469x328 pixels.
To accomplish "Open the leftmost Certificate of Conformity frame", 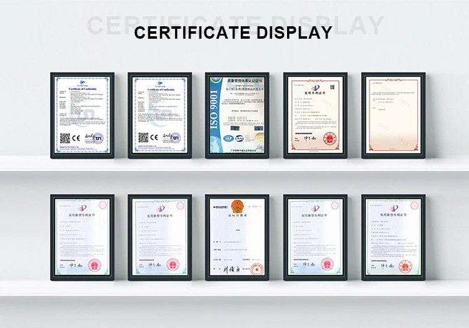I will tap(83, 116).
